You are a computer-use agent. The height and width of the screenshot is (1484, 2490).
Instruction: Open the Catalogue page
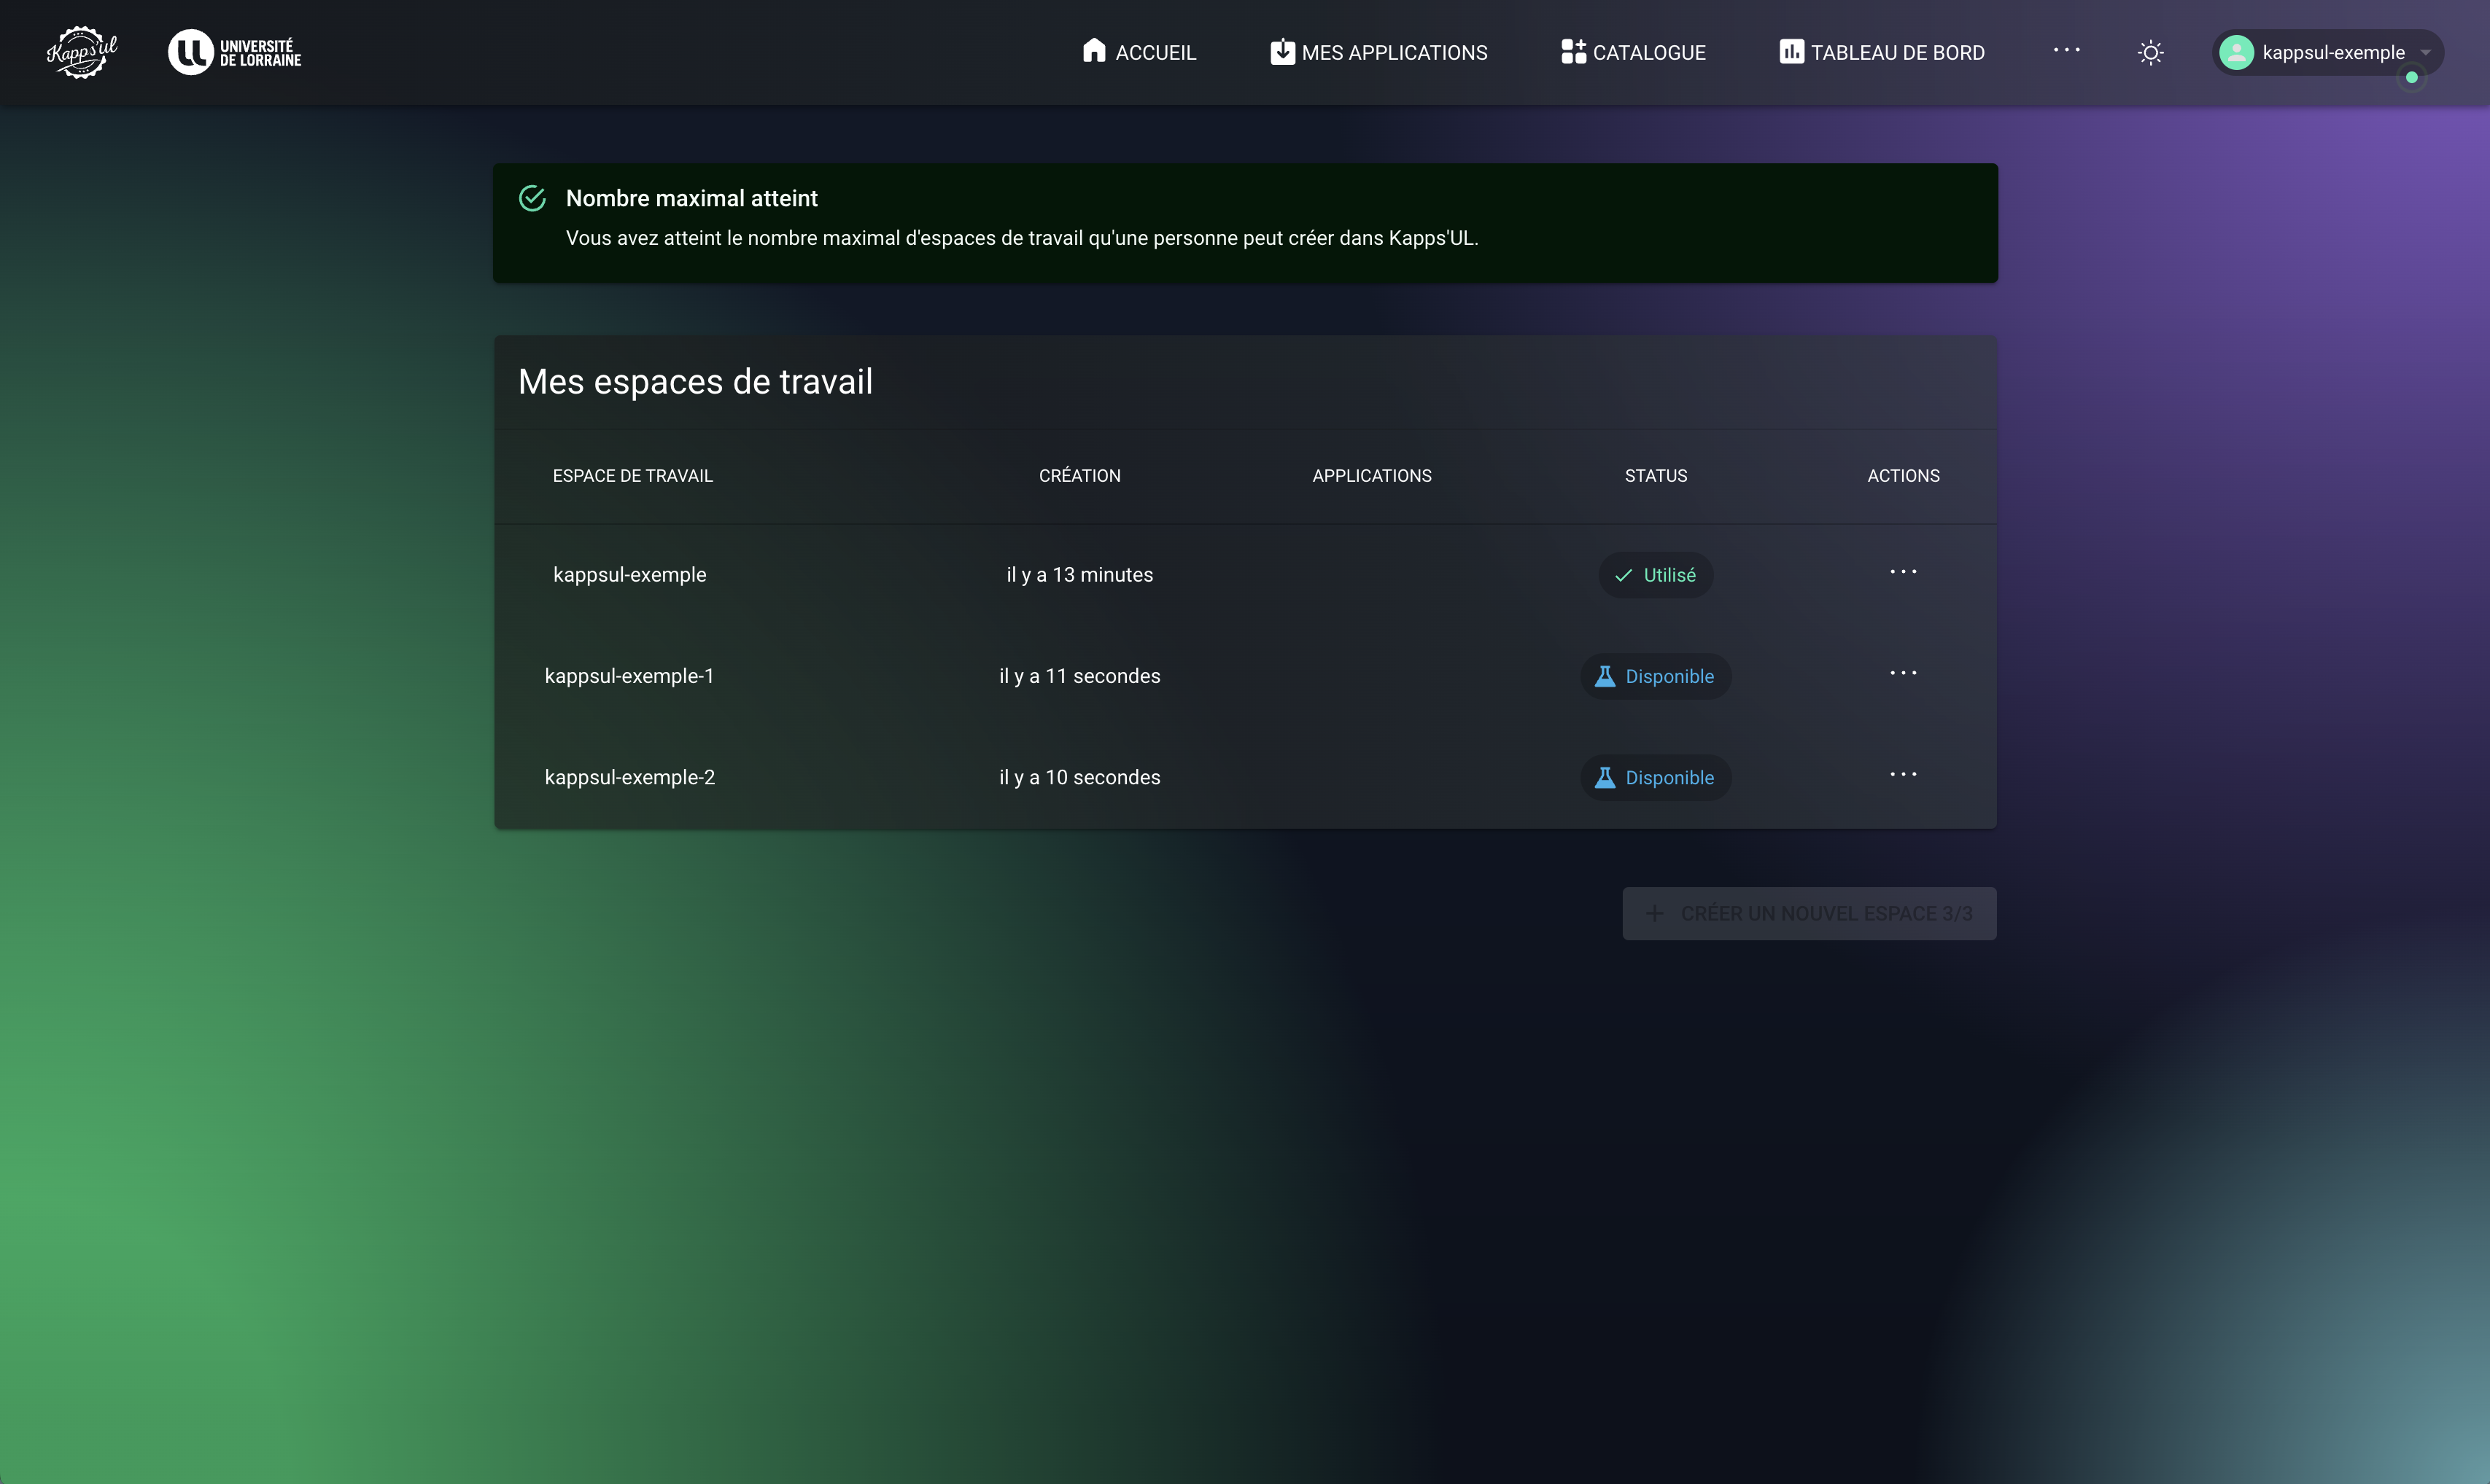click(1634, 52)
